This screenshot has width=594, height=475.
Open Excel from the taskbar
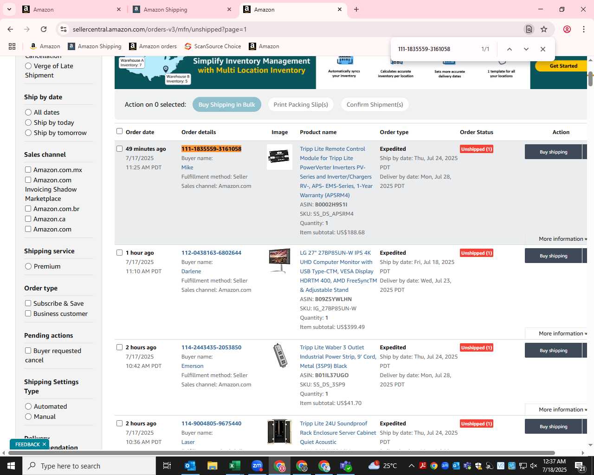click(x=234, y=466)
